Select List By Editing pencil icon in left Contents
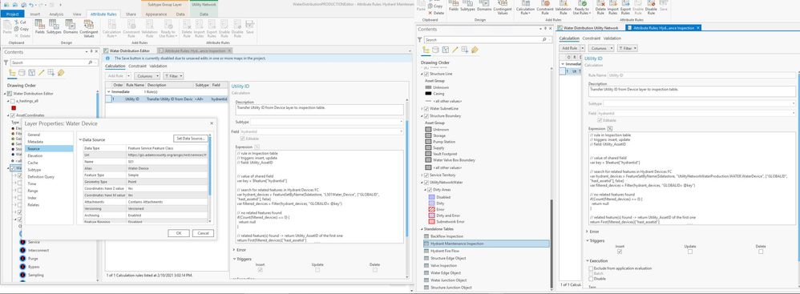Viewport: 800px width, 294px height. (x=42, y=73)
